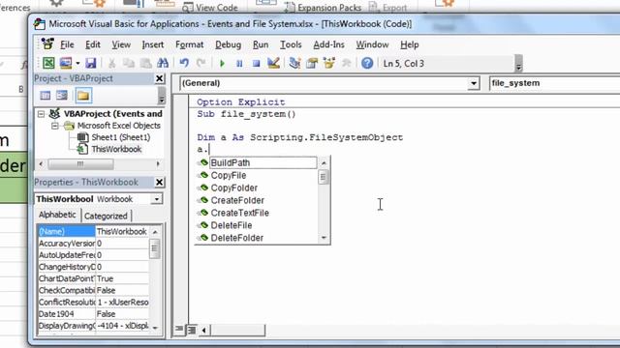The height and width of the screenshot is (348, 620).
Task: Open the View menu
Action: 120,44
